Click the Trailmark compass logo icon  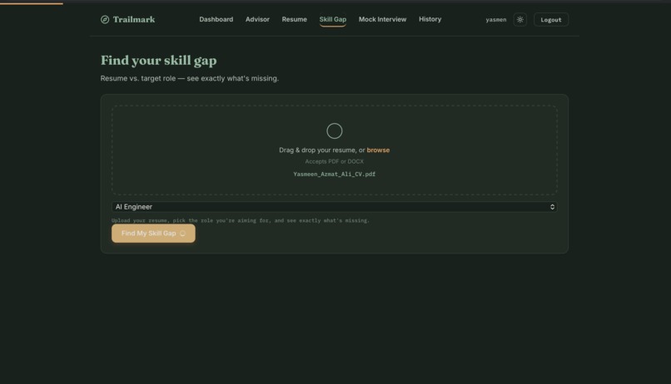105,20
